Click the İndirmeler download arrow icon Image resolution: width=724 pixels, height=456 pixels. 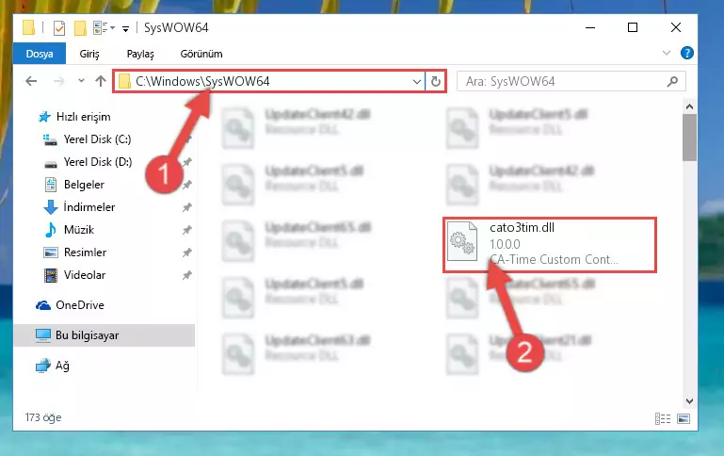50,207
